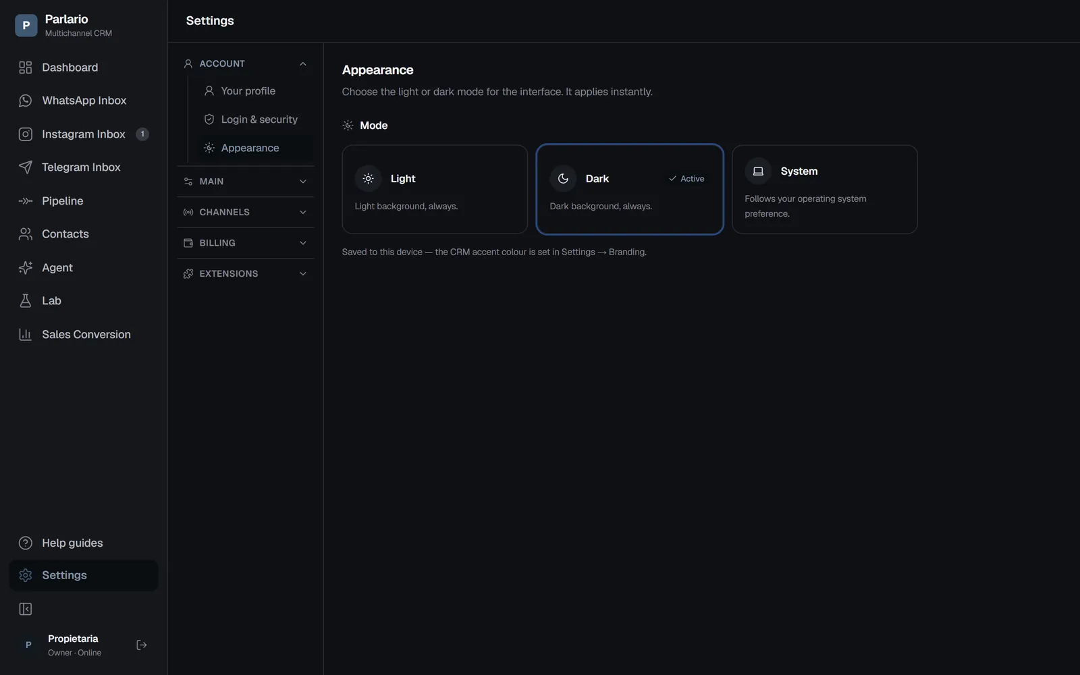Open the WhatsApp Inbox
This screenshot has width=1080, height=675.
coord(84,101)
